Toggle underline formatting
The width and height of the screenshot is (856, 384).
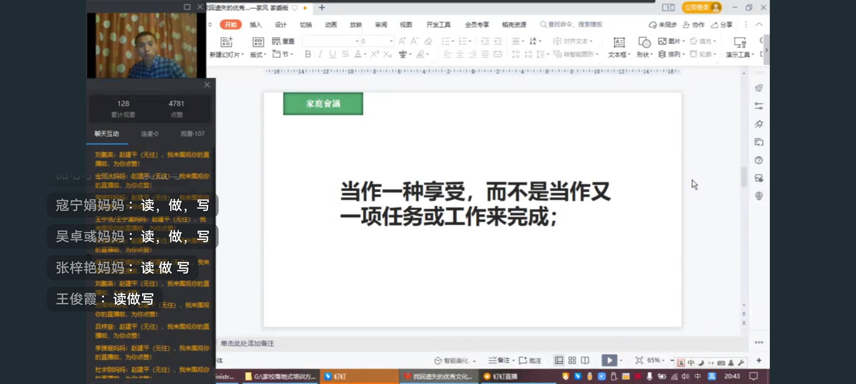click(332, 54)
